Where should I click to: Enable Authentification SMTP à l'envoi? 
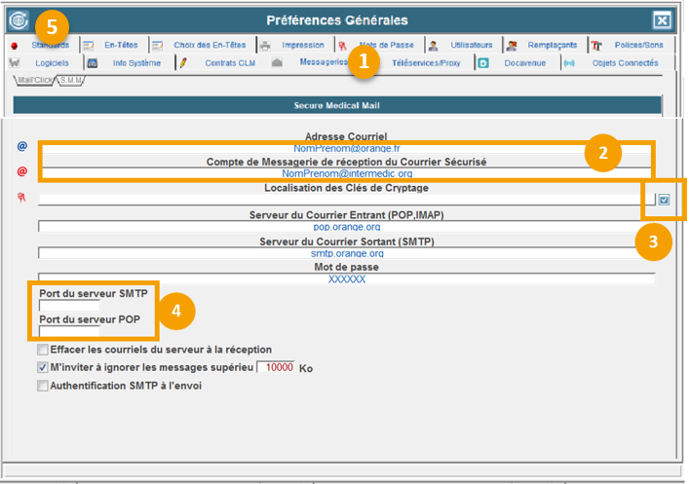tap(42, 386)
